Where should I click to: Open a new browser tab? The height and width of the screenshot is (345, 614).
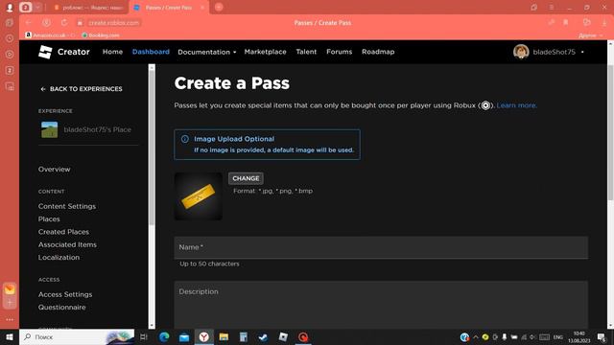(219, 7)
